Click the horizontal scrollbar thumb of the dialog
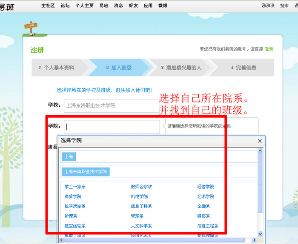The image size is (298, 244). [x=155, y=240]
